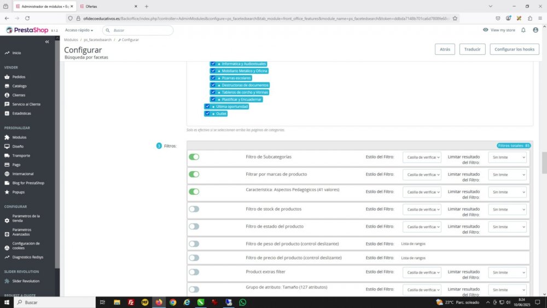Click the Catálogo store icon in sidebar

tap(7, 86)
